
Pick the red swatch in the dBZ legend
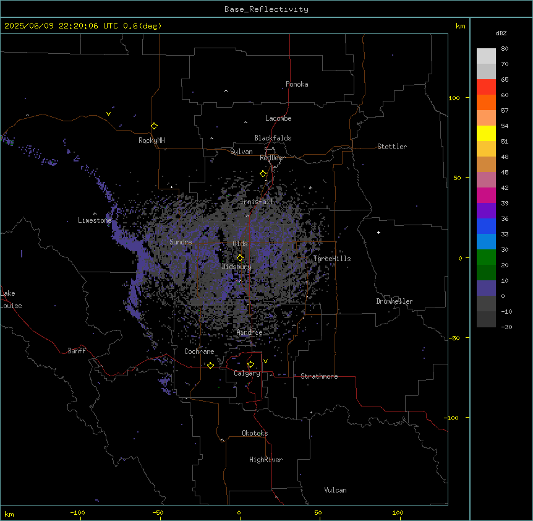(486, 87)
